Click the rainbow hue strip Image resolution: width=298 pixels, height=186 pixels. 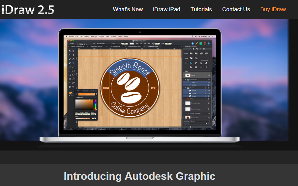(x=95, y=105)
